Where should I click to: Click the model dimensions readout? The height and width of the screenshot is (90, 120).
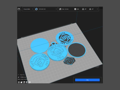point(22,79)
